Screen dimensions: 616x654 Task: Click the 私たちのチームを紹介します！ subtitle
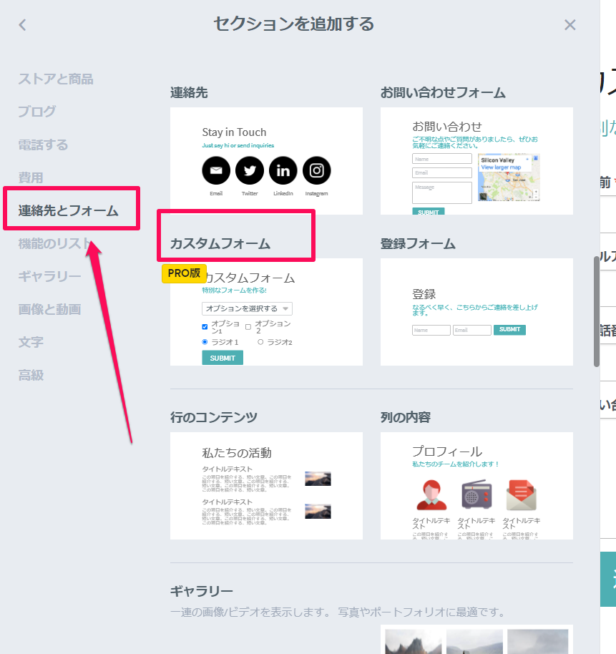pos(456,464)
